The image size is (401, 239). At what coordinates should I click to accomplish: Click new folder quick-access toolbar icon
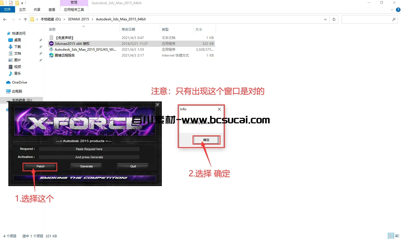[17, 3]
